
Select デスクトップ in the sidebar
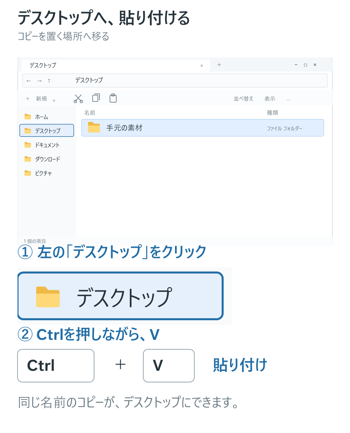click(x=47, y=130)
